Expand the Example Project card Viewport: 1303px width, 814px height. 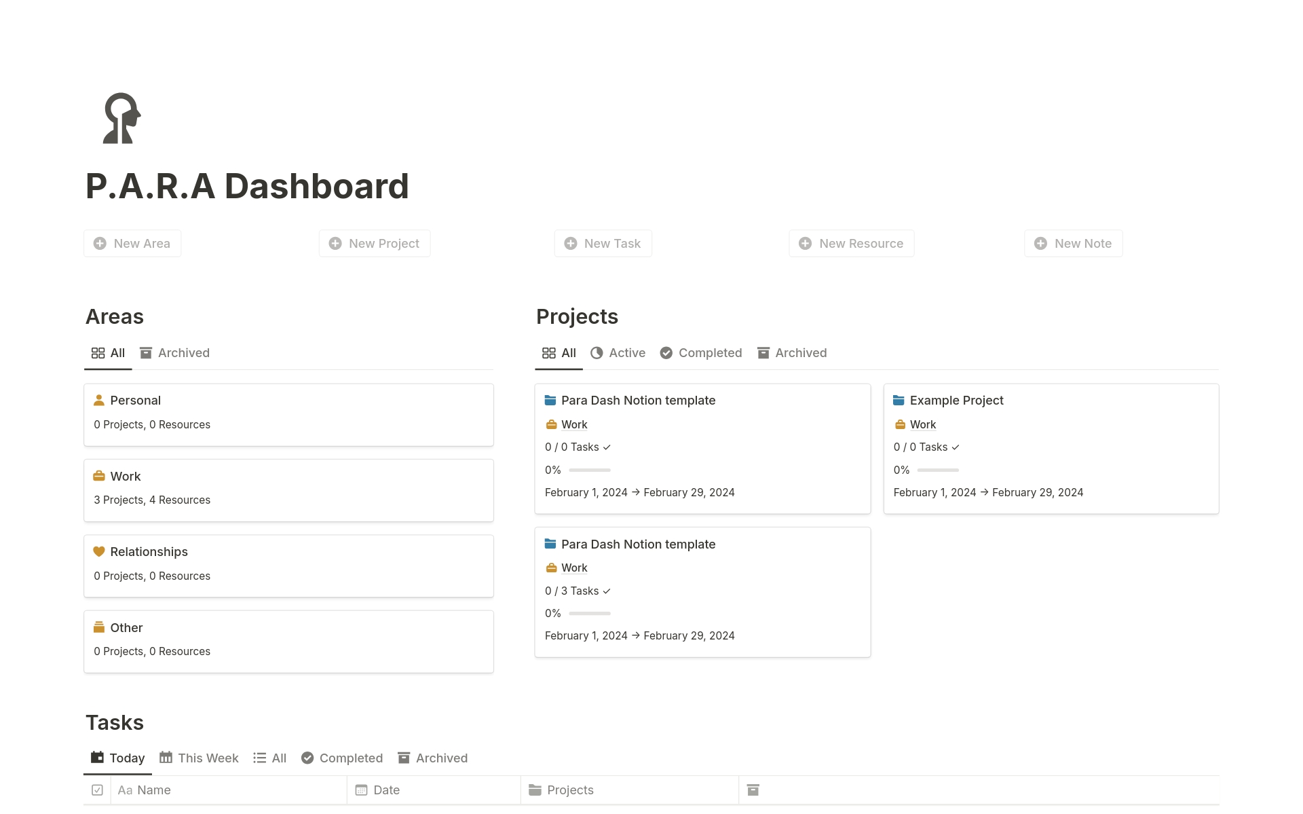(957, 401)
